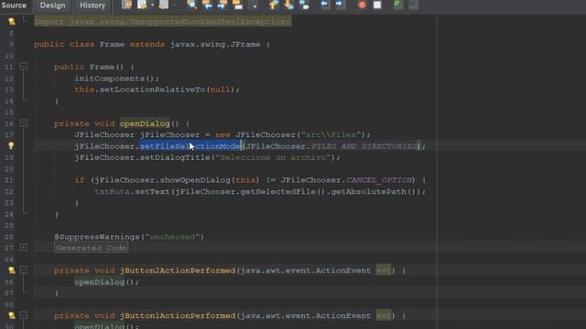Shift the line right
Image resolution: width=586 pixels, height=329 pixels.
[x=340, y=5]
